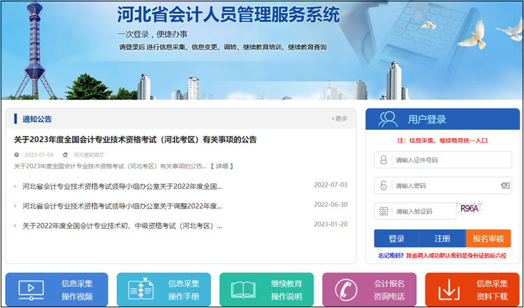The image size is (524, 308).
Task: Click the house icon beside 河北省财政厅
Action: pyautogui.click(x=65, y=155)
